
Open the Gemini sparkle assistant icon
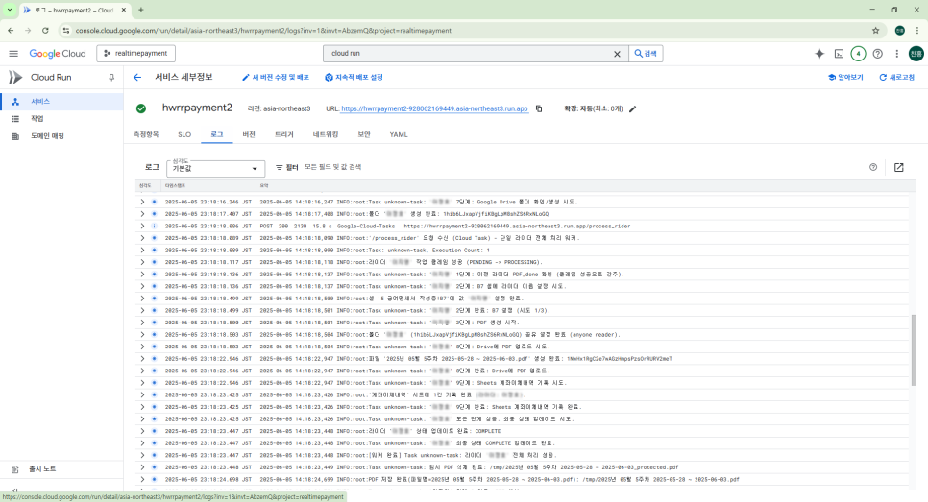click(819, 54)
